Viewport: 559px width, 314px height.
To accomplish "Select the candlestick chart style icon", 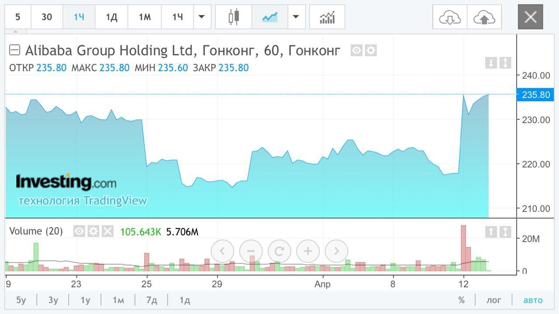I will [234, 17].
